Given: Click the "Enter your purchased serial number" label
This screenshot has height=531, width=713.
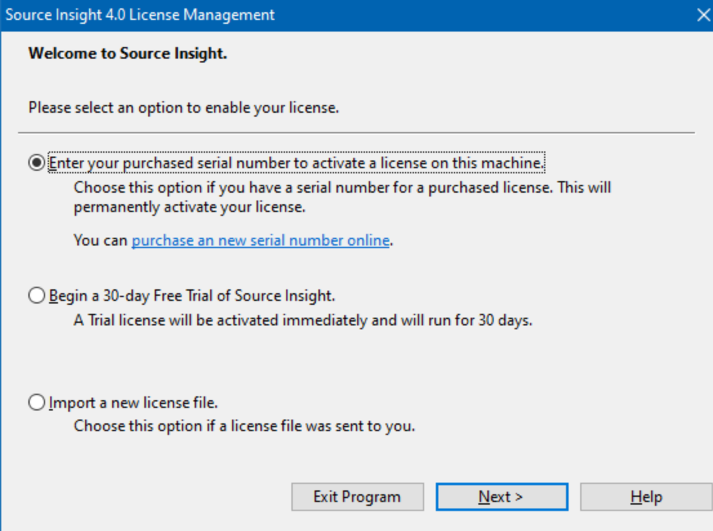Looking at the screenshot, I should [297, 163].
